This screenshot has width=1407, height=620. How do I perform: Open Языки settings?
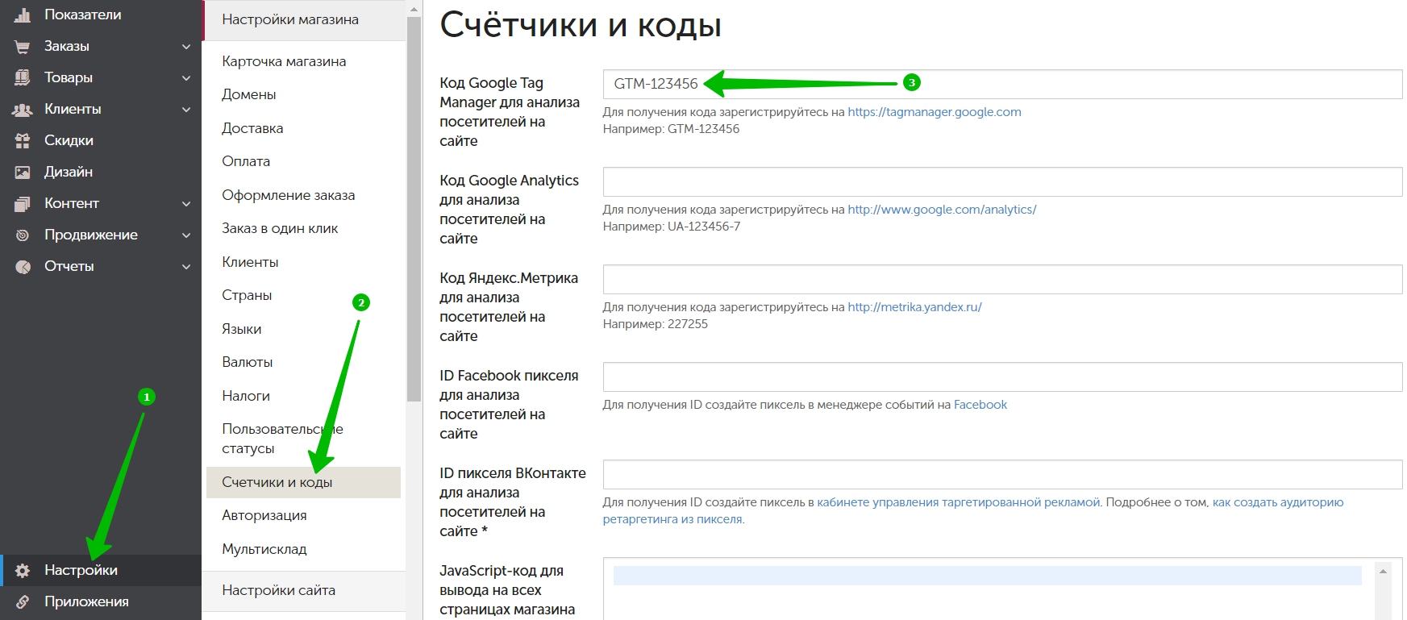click(242, 329)
